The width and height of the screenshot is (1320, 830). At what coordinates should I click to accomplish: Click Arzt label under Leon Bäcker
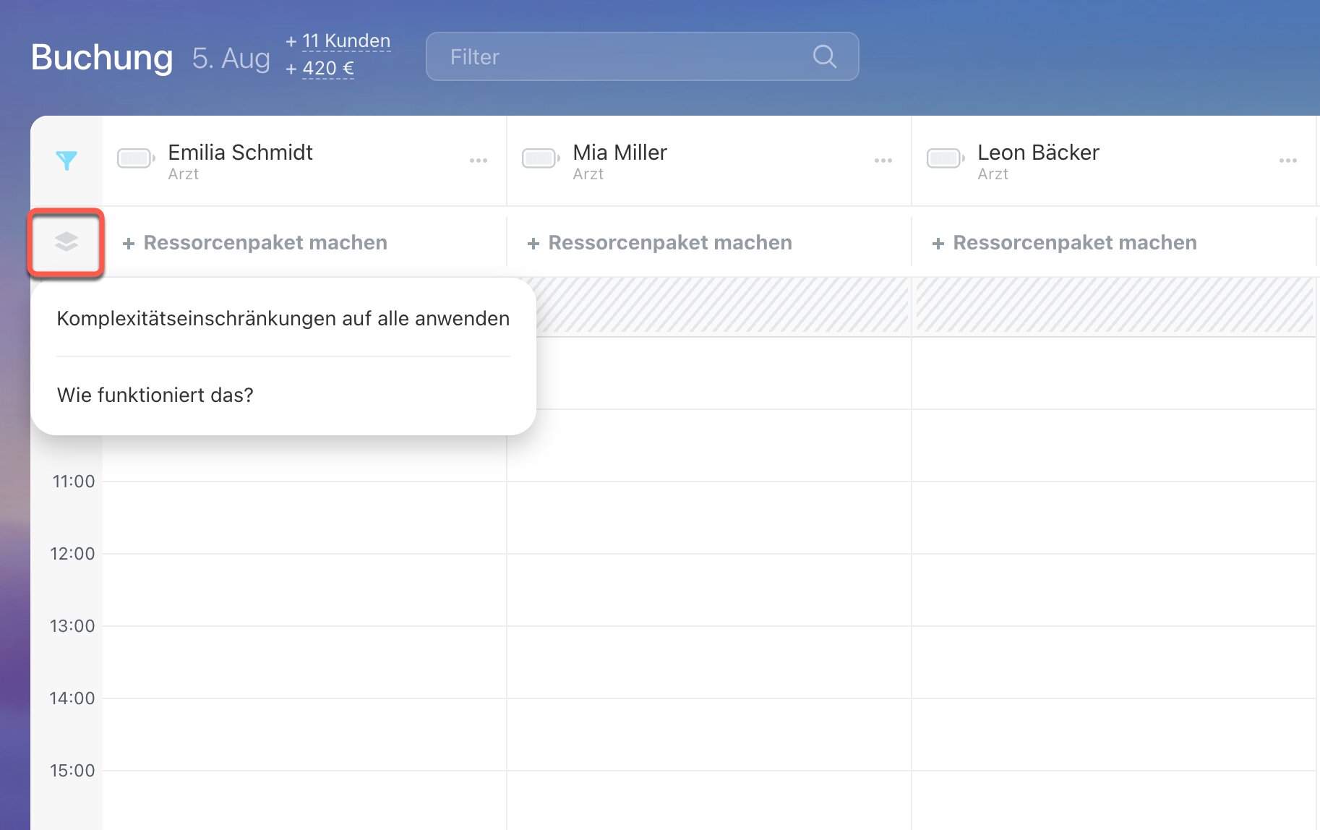(x=993, y=174)
